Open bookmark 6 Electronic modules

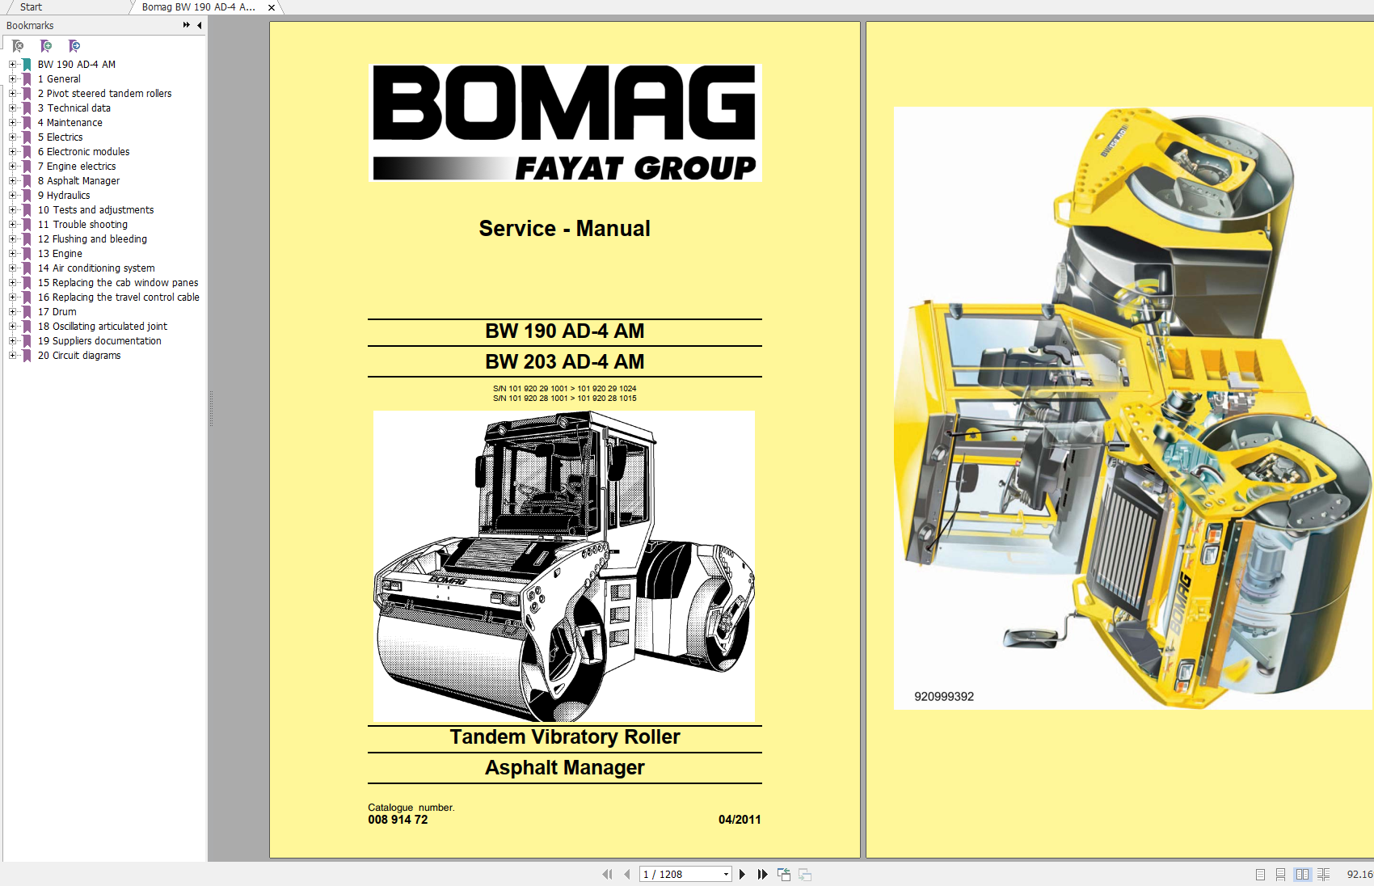pos(83,152)
